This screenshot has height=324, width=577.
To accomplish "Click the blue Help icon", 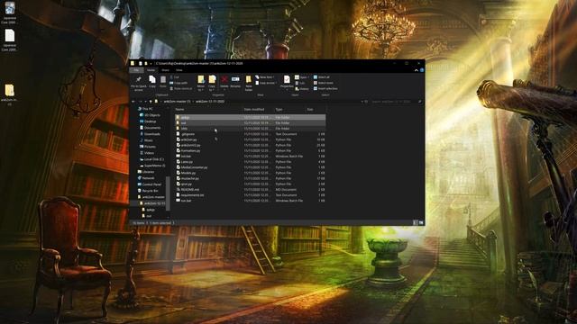I will pos(422,70).
